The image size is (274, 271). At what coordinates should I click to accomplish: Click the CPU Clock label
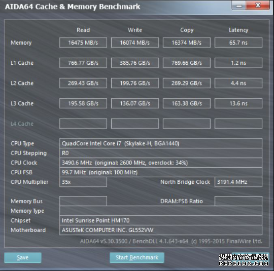24,163
